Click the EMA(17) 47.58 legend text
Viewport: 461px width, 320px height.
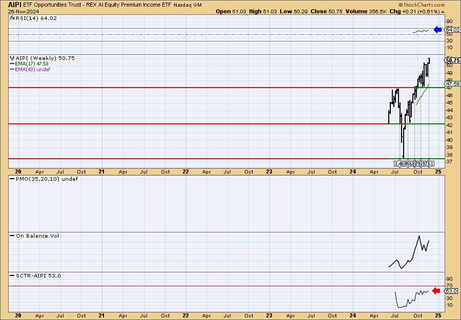(x=32, y=64)
